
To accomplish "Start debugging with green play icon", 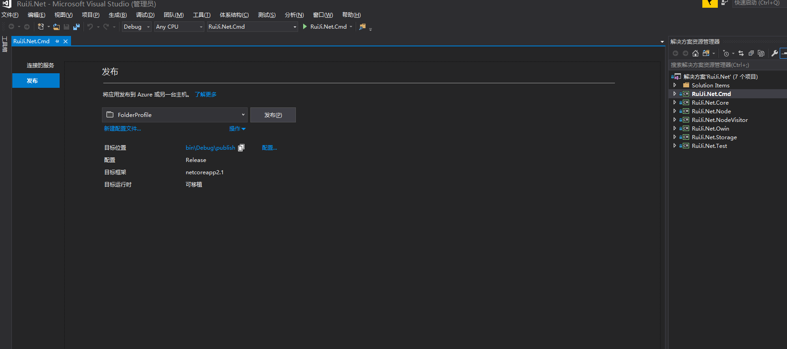I will coord(305,27).
